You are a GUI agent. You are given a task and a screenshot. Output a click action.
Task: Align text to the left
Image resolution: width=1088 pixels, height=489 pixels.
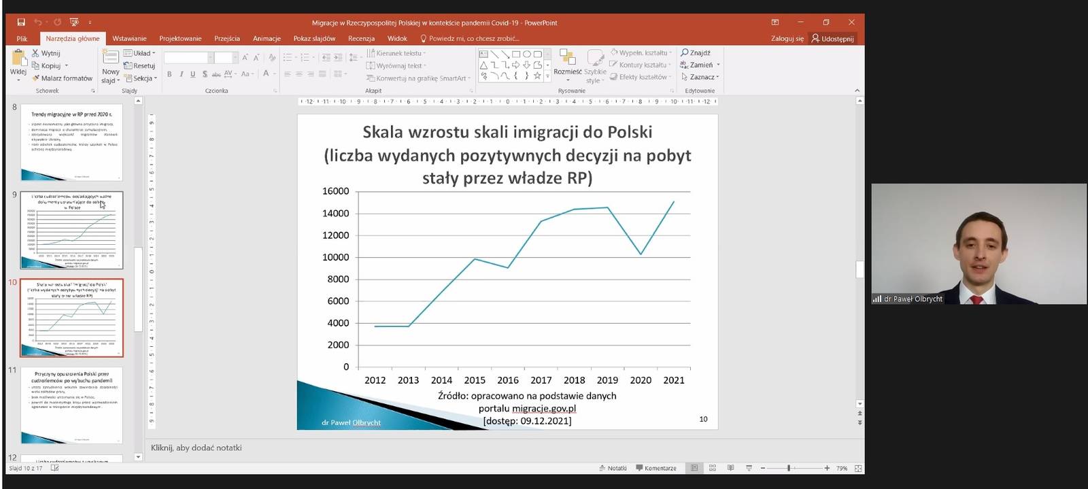click(x=288, y=74)
